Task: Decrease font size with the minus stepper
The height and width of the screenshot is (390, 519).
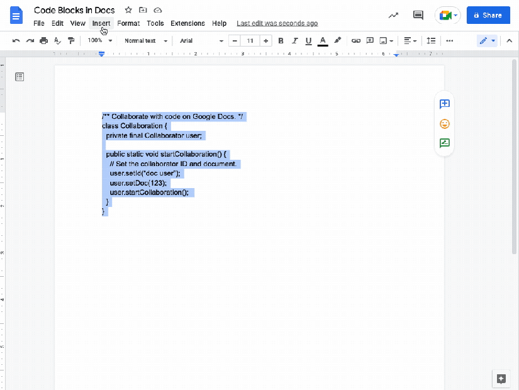Action: (234, 40)
